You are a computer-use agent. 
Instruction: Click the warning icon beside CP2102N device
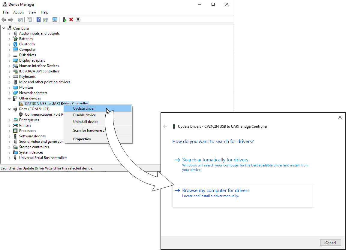tap(21, 104)
